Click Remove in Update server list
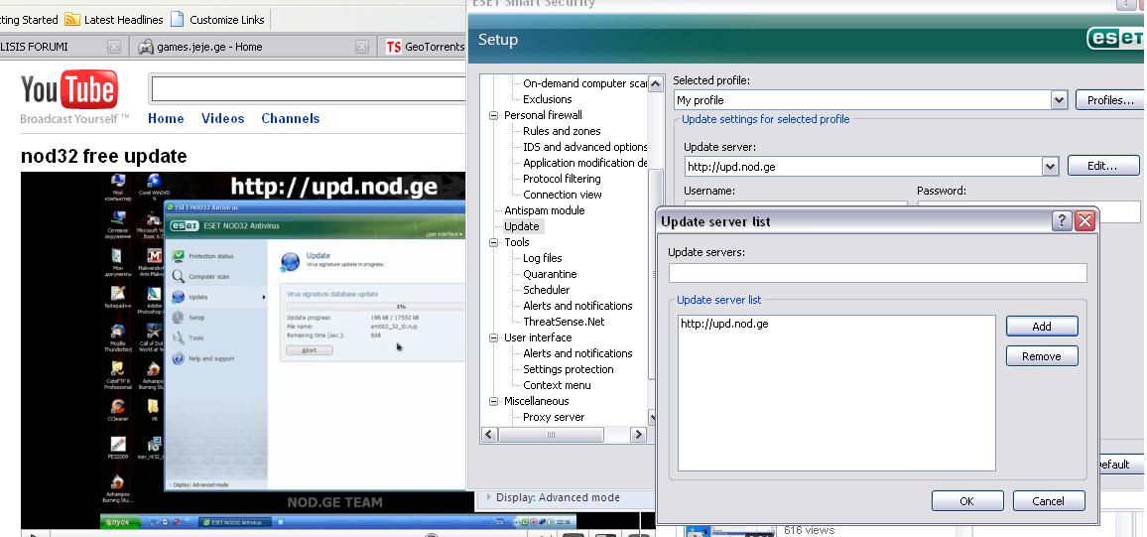 coord(1042,356)
